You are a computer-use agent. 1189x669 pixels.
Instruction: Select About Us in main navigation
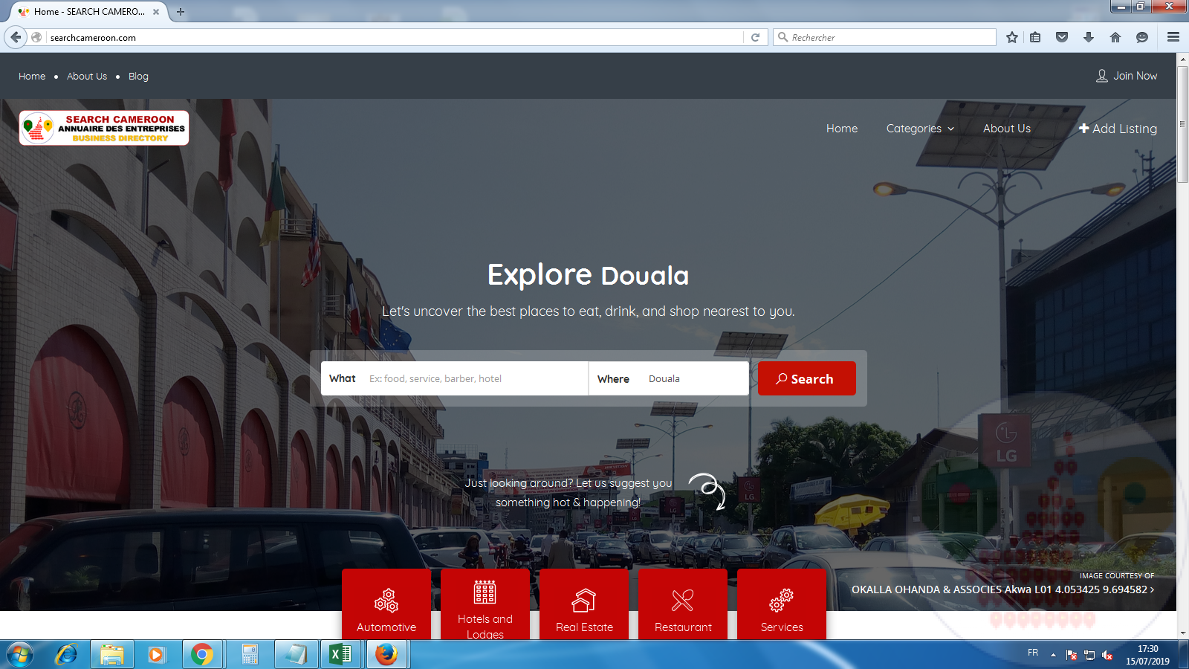coord(1007,129)
